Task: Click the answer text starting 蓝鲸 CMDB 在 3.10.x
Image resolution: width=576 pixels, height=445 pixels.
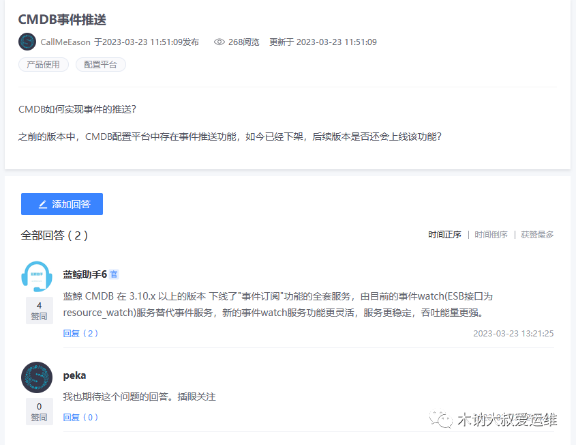Action: 278,304
